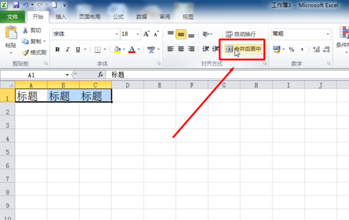349x220 pixels.
Task: Switch to the 插入 (Insert) tab
Action: 61,17
